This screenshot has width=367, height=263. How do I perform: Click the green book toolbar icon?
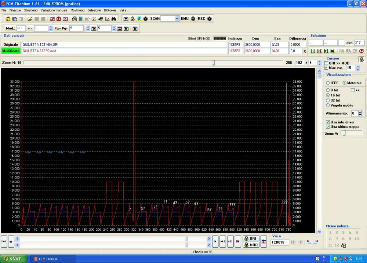click(81, 19)
